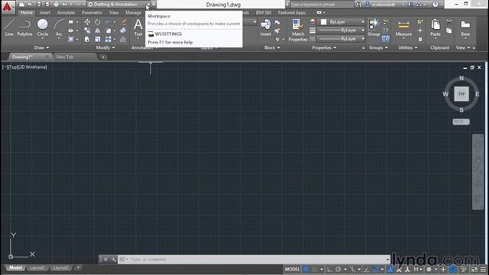Click the Plot (print) icon in quick access toolbar
Viewport: 489px width, 275px height.
pos(56,5)
